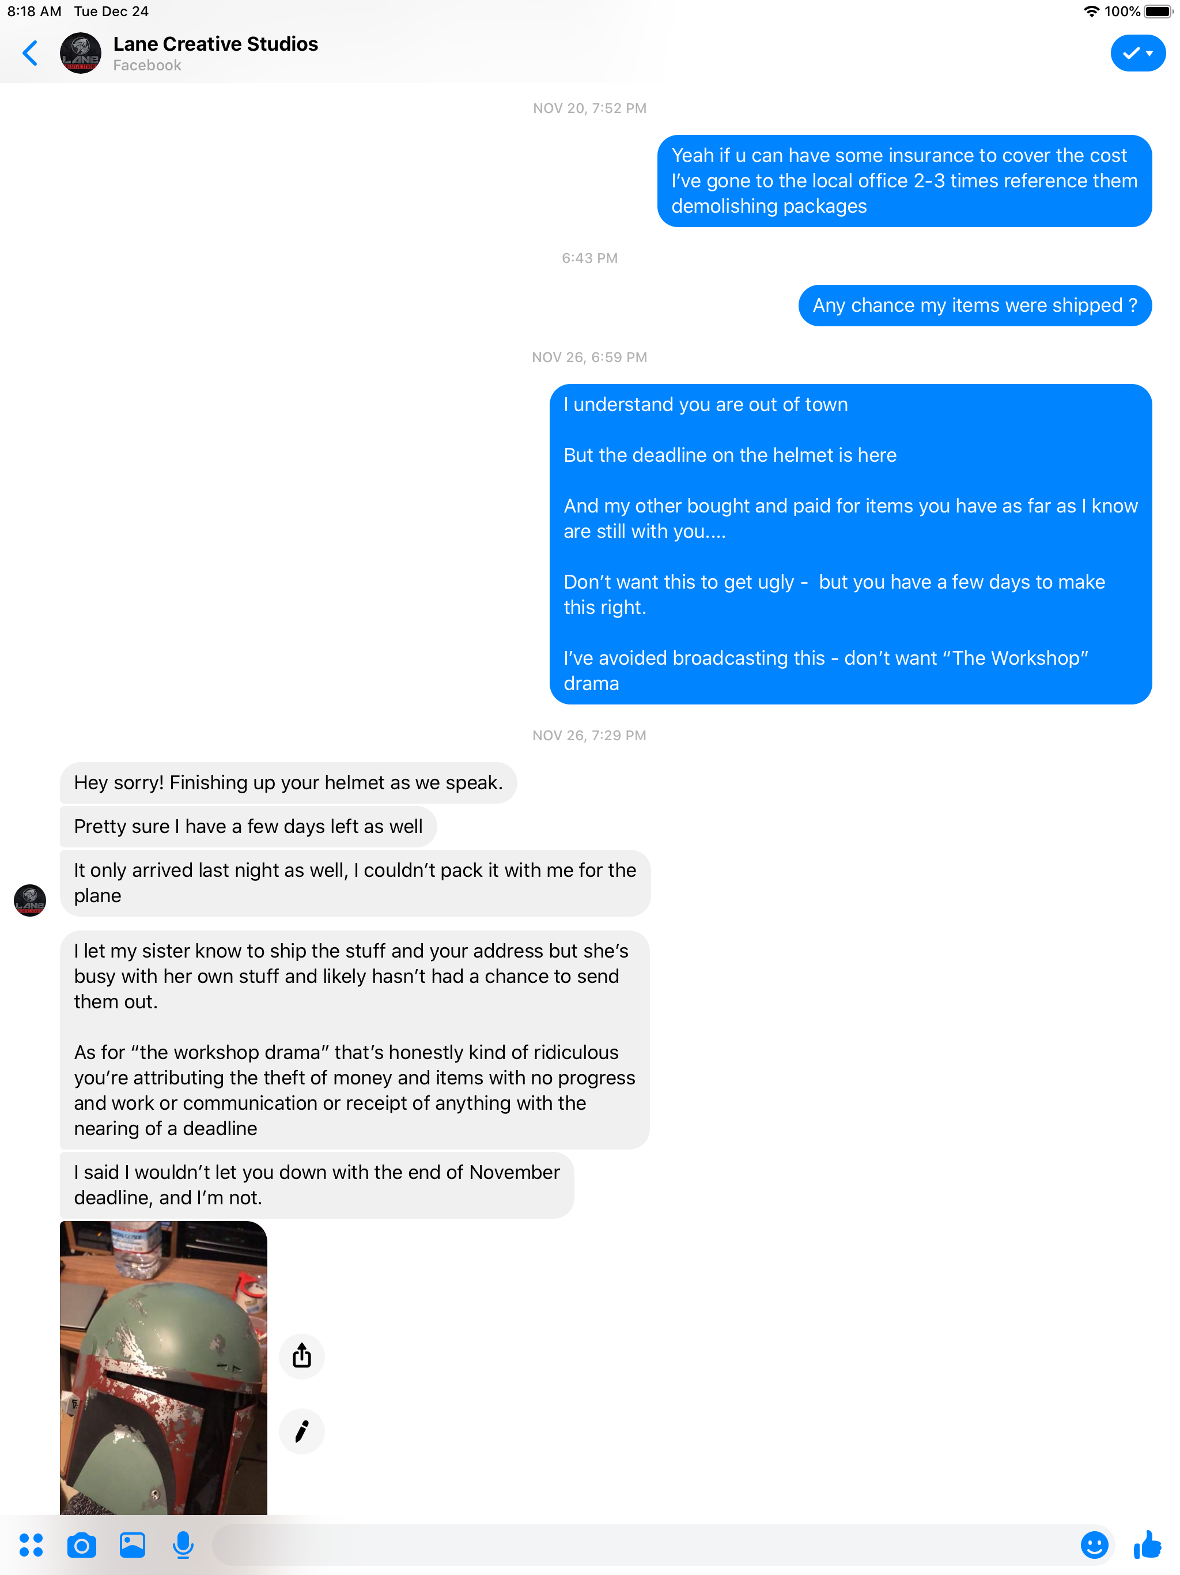1180x1575 pixels.
Task: Tap the 'Hey sorry! Finishing up your helmet' bubble
Action: pyautogui.click(x=288, y=782)
